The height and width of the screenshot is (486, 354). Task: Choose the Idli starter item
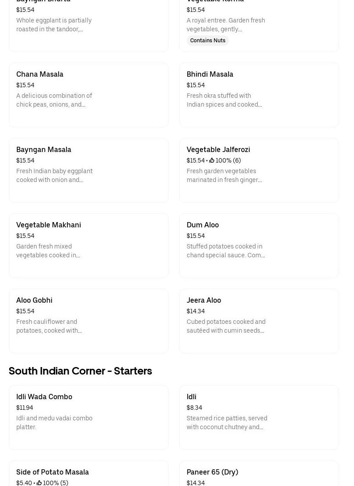[259, 417]
